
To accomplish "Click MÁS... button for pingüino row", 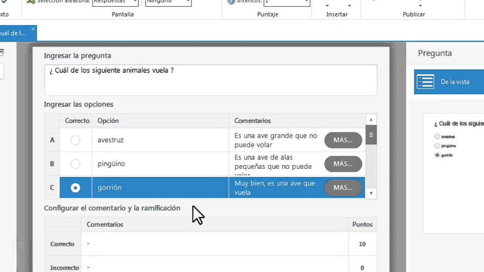I will [x=343, y=164].
